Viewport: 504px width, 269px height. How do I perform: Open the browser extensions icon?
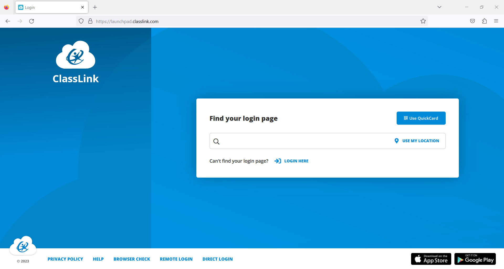(x=484, y=21)
